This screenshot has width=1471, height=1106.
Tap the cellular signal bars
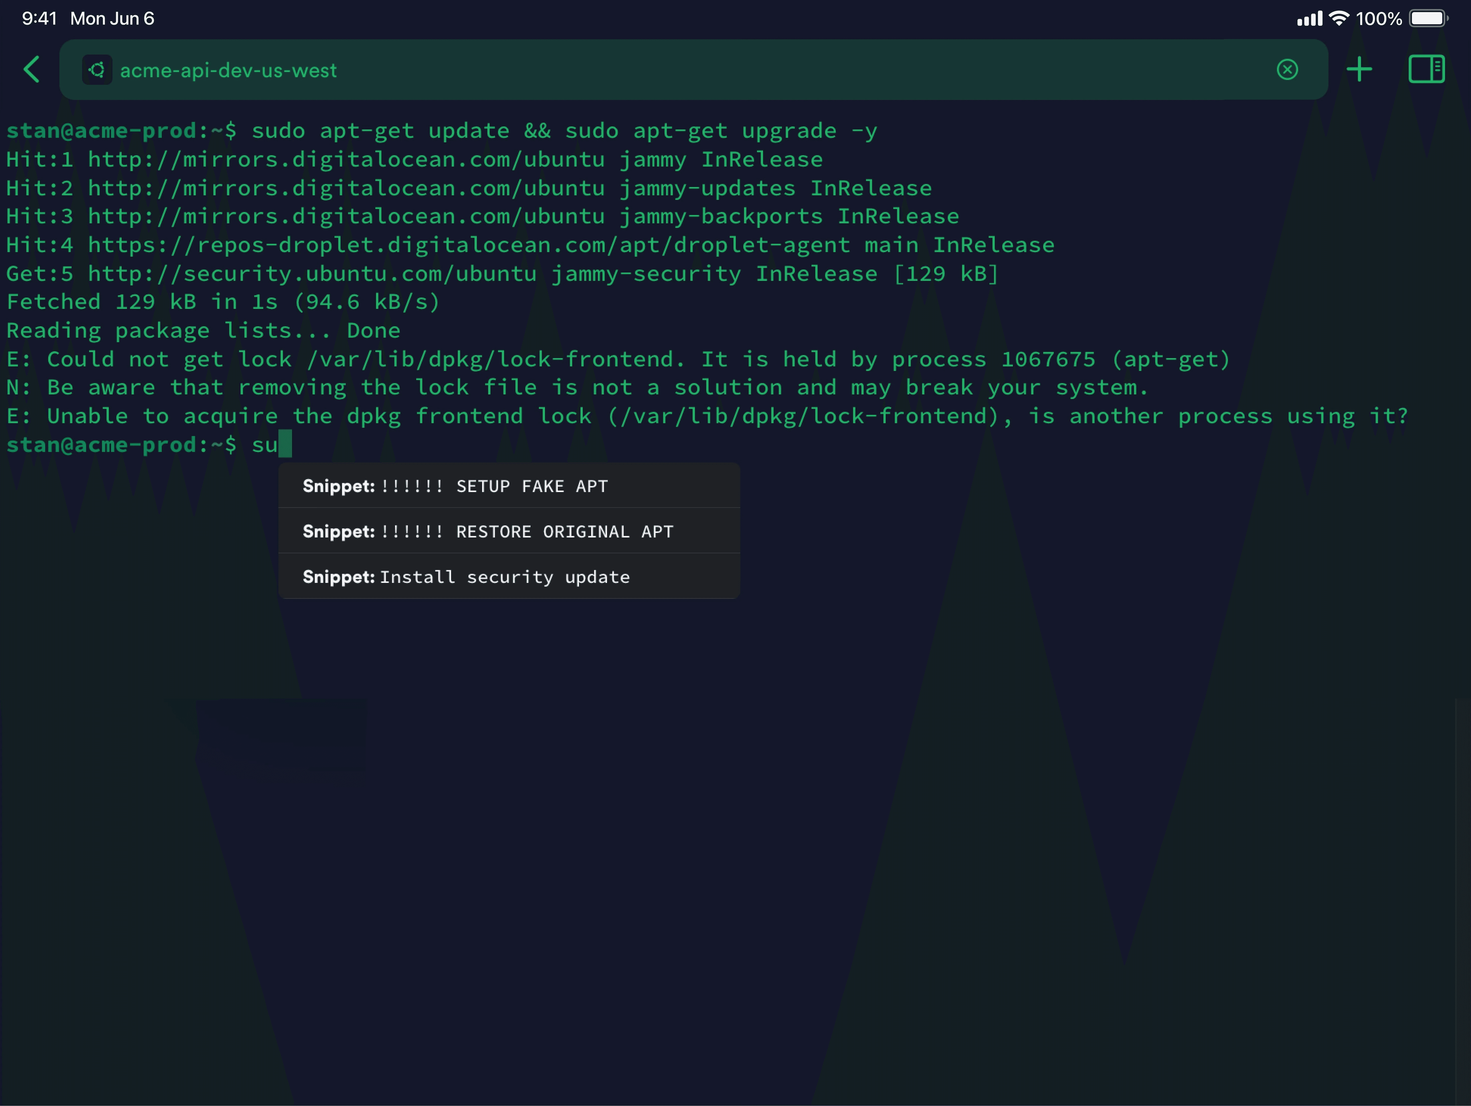tap(1309, 19)
